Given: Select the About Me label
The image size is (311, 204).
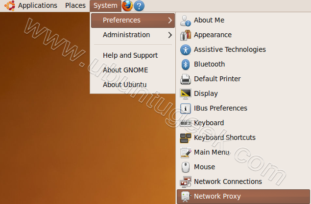Looking at the screenshot, I should 209,20.
